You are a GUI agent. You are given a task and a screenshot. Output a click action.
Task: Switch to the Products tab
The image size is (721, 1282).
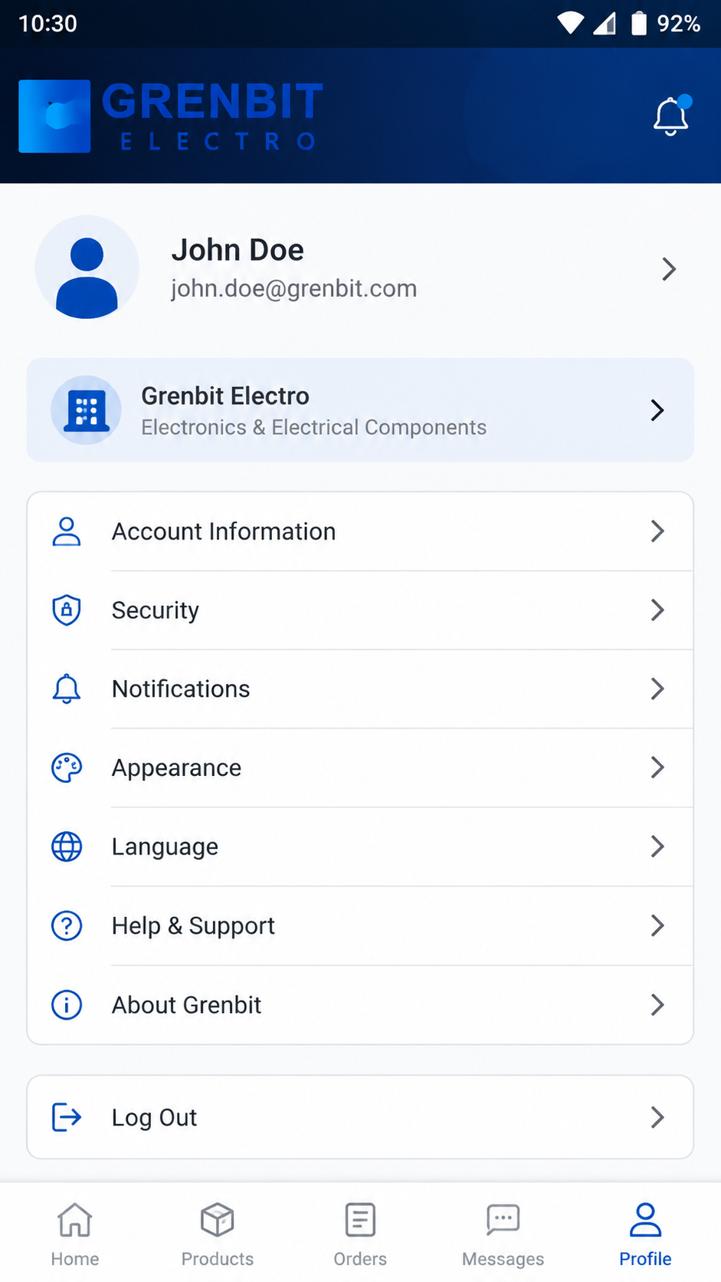click(218, 1234)
